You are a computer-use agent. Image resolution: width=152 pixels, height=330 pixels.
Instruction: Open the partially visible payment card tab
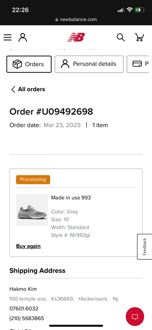click(x=138, y=64)
